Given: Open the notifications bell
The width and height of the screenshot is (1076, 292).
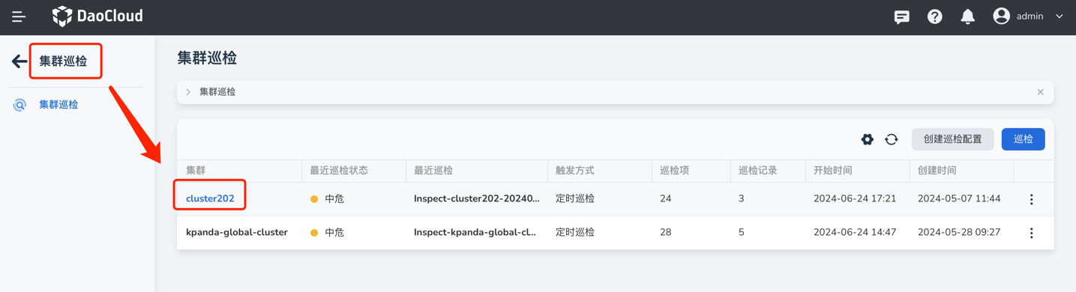Looking at the screenshot, I should point(968,16).
